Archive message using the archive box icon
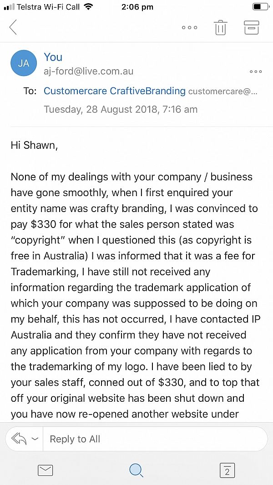This screenshot has height=485, width=273. click(x=251, y=28)
